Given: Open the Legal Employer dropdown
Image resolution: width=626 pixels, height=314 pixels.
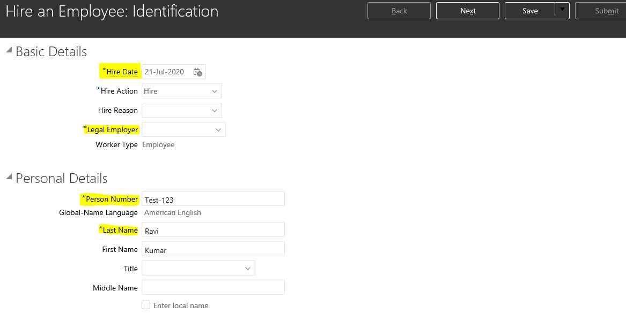Looking at the screenshot, I should tap(218, 129).
